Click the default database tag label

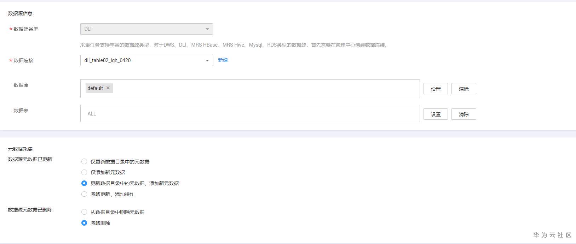click(95, 88)
